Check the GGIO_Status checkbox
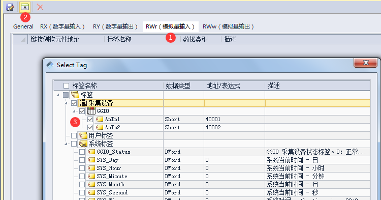This screenshot has width=381, height=200. [x=82, y=152]
